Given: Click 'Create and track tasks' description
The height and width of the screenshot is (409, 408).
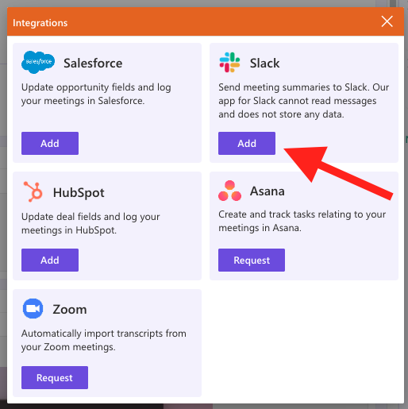Looking at the screenshot, I should tap(302, 221).
